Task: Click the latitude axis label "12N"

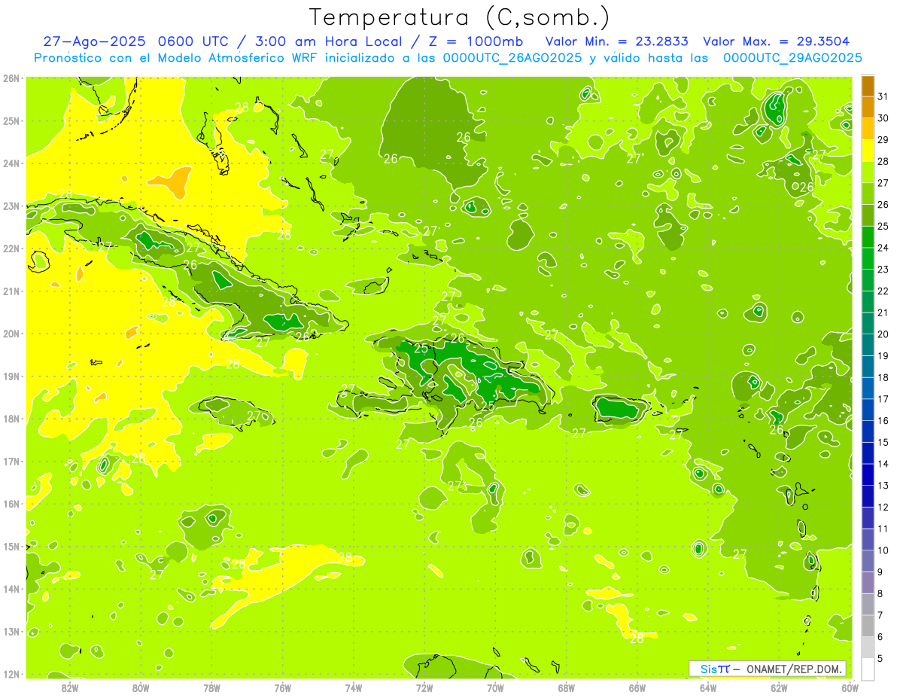Action: point(11,674)
